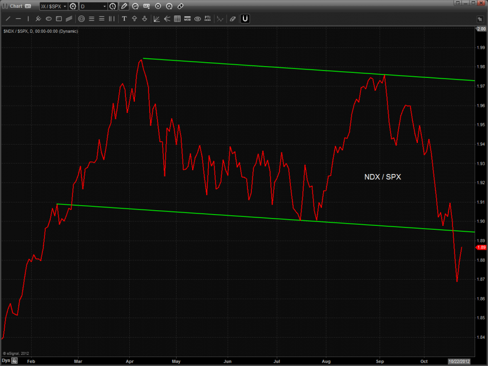Select the upper green channel line
The image size is (488, 366).
(x=309, y=70)
